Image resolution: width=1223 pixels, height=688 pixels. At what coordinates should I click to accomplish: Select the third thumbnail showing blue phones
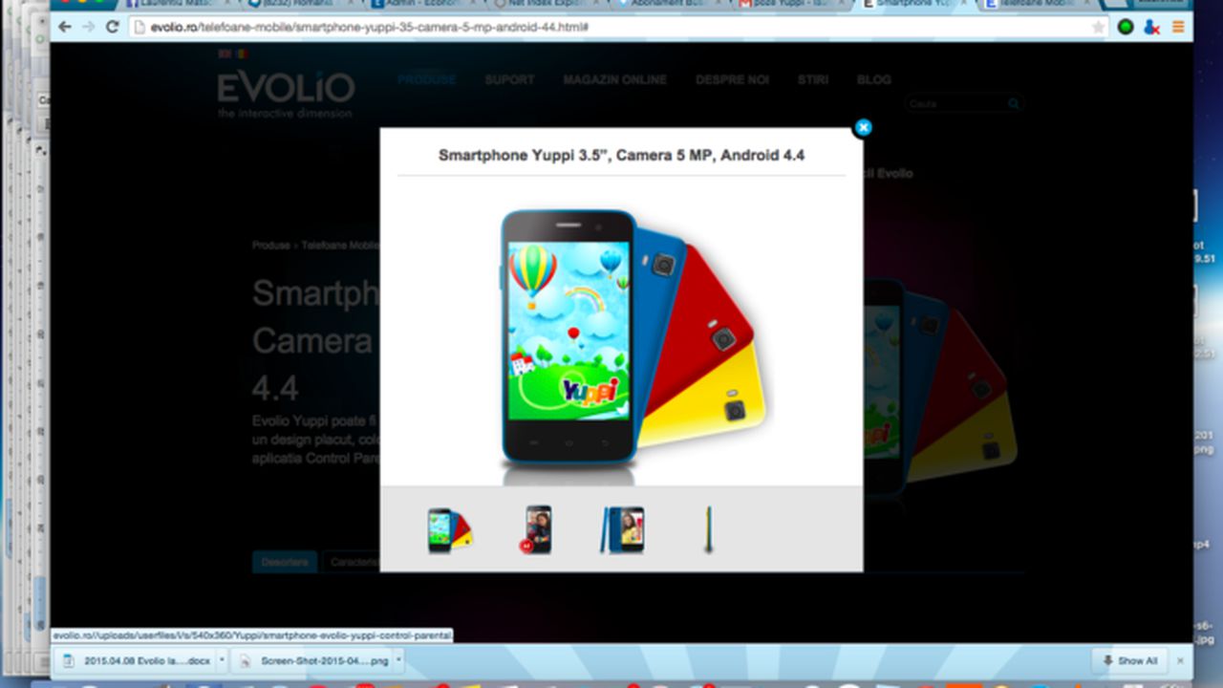[623, 530]
